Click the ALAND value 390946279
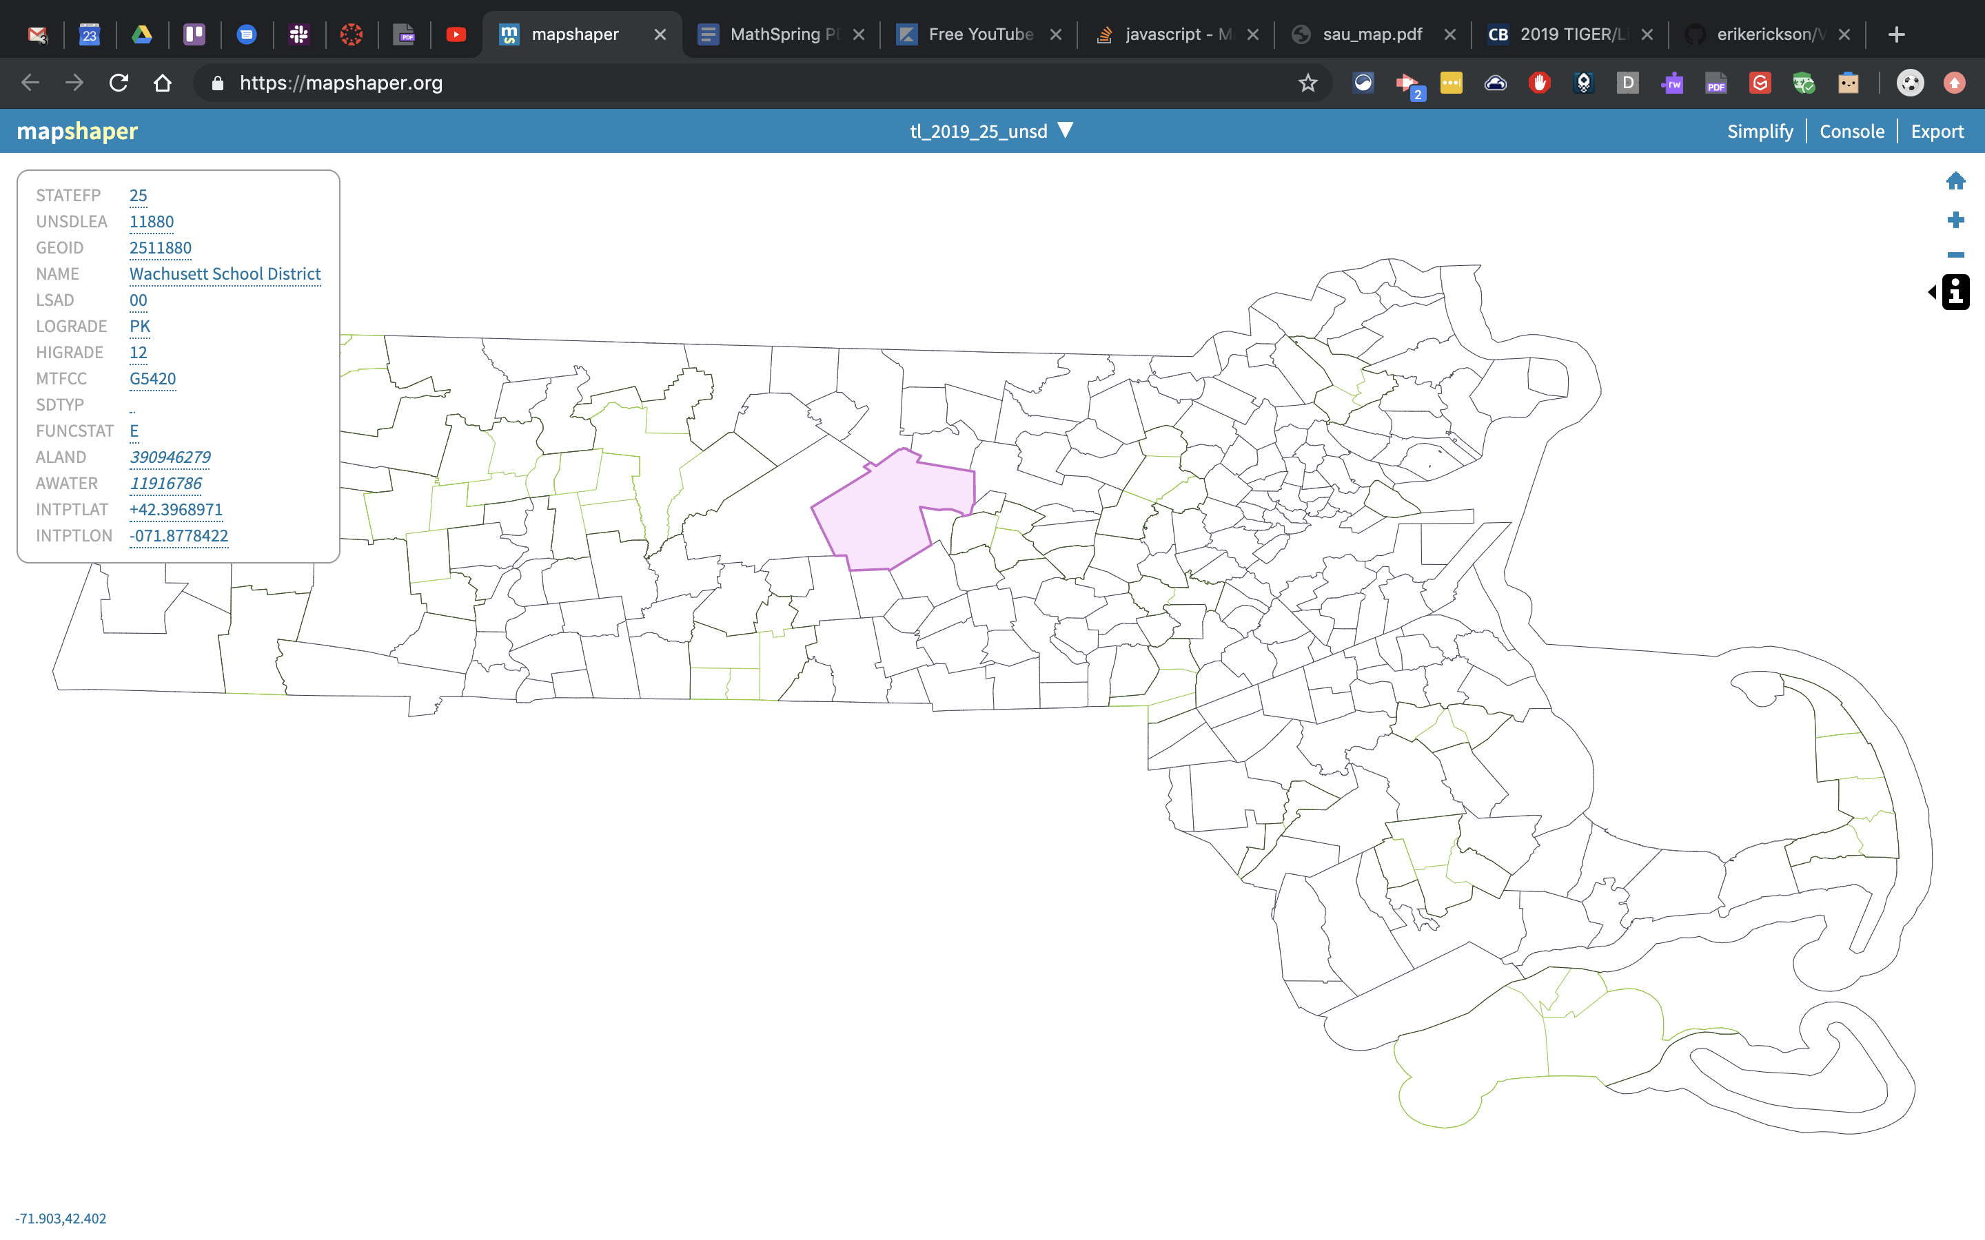The width and height of the screenshot is (1985, 1240). [170, 457]
